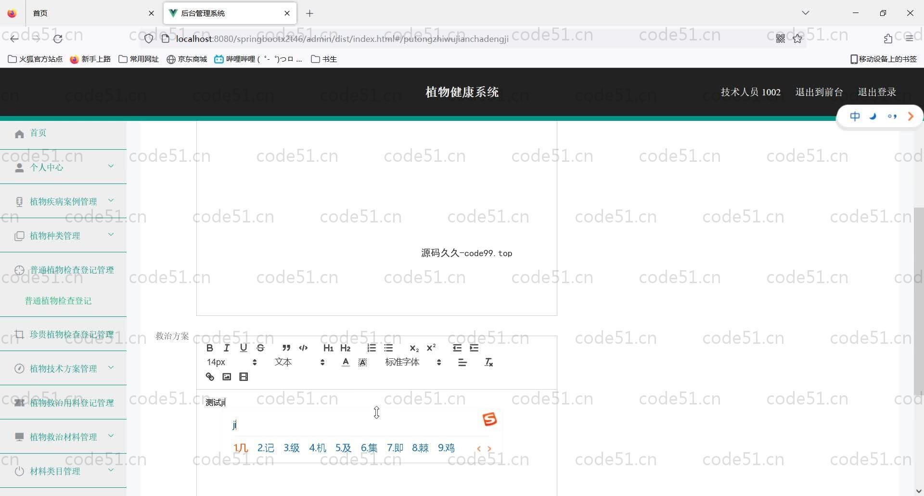The width and height of the screenshot is (924, 496).
Task: Insert a bulleted list
Action: tap(388, 348)
